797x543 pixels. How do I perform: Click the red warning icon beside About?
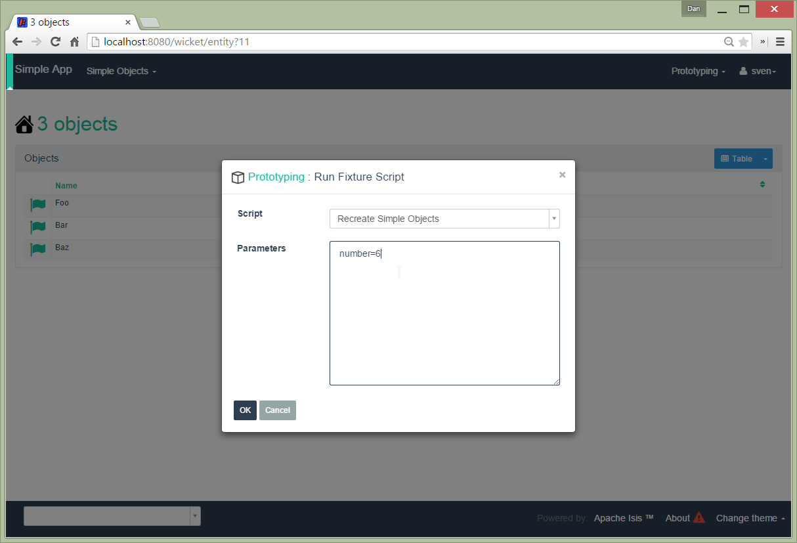click(699, 517)
